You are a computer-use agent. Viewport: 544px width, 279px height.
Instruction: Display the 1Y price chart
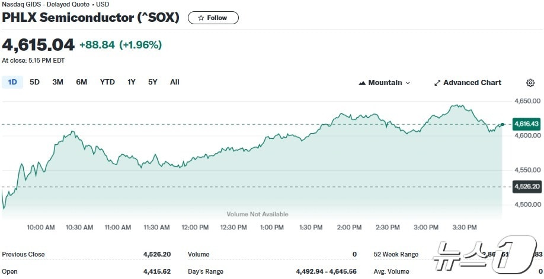click(x=132, y=82)
